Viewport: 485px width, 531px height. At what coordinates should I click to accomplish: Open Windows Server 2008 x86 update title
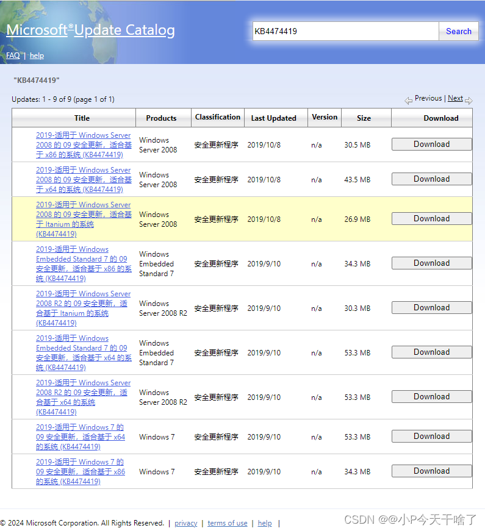[x=84, y=145]
